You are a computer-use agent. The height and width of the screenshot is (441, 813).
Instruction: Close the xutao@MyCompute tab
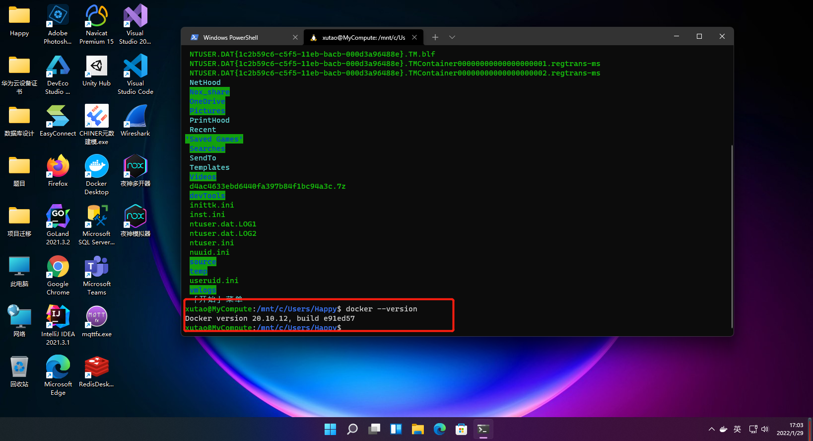pyautogui.click(x=414, y=37)
